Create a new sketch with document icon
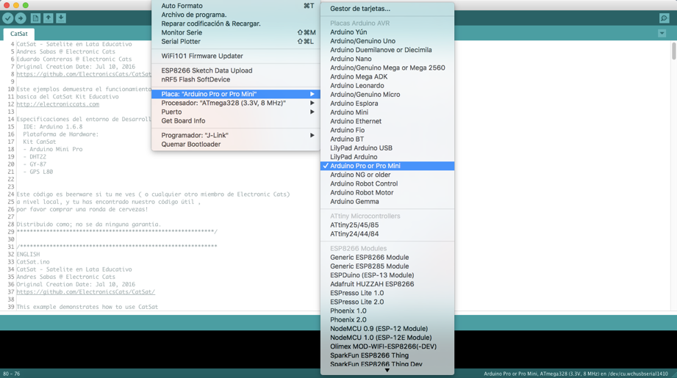677x378 pixels. click(35, 18)
